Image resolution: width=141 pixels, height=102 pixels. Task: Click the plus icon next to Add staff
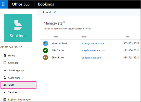pos(44,12)
